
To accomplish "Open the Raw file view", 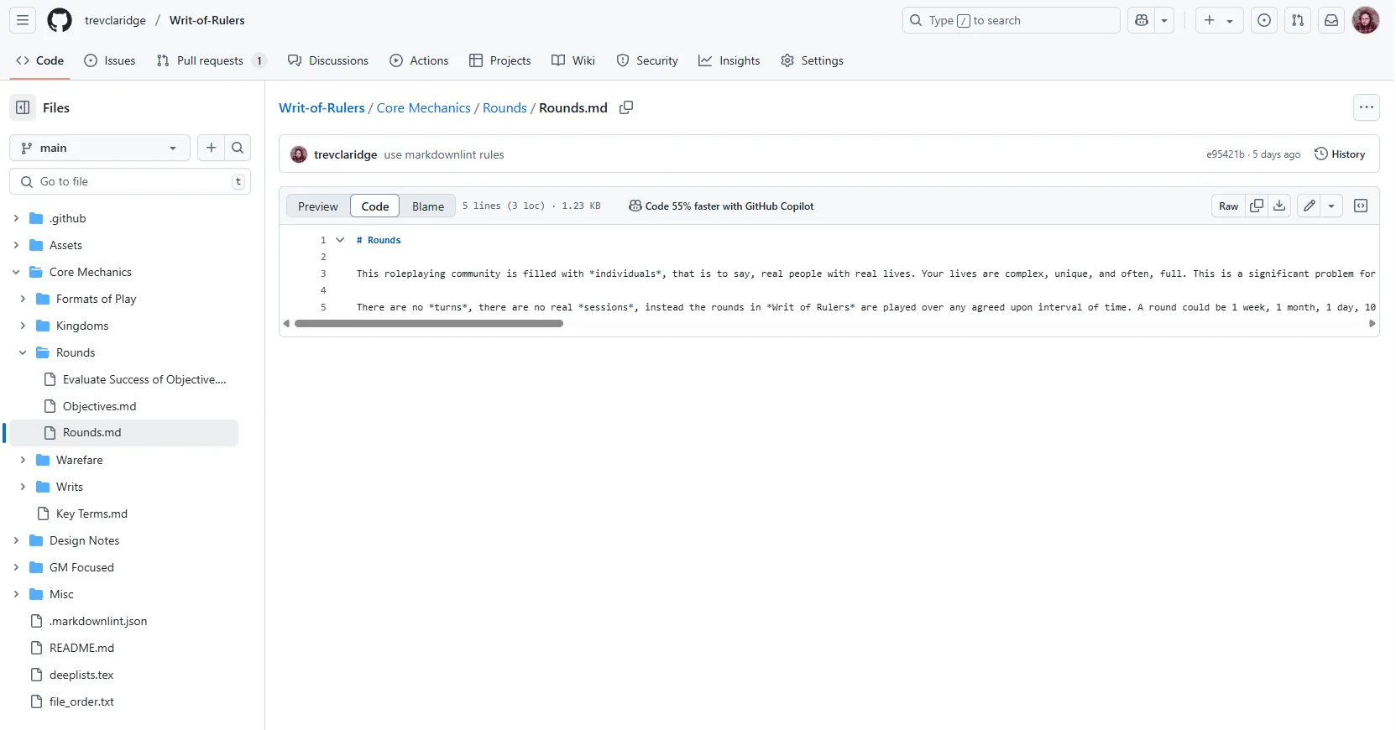I will pos(1228,206).
